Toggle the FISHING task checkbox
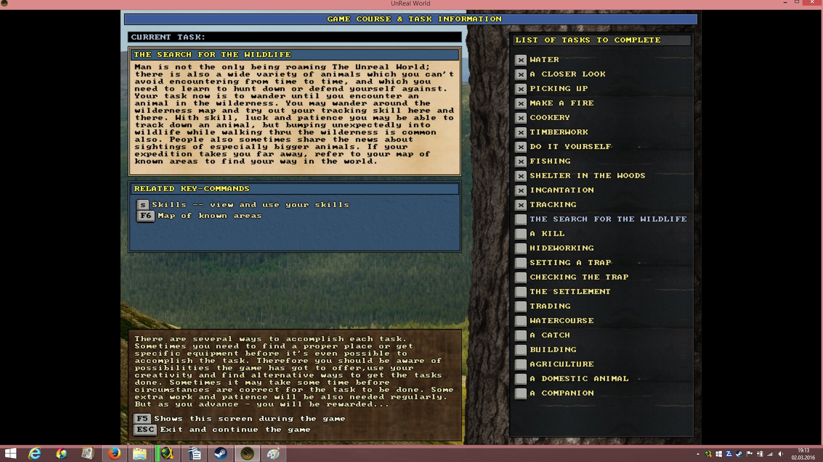 tap(521, 161)
